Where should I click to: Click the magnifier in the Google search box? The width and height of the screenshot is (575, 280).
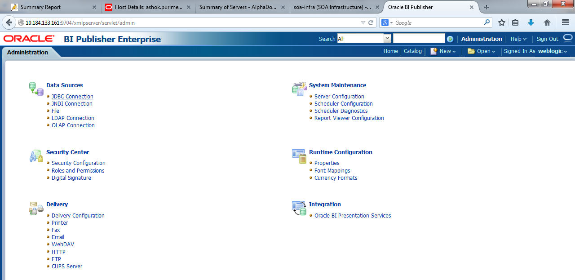(x=487, y=22)
